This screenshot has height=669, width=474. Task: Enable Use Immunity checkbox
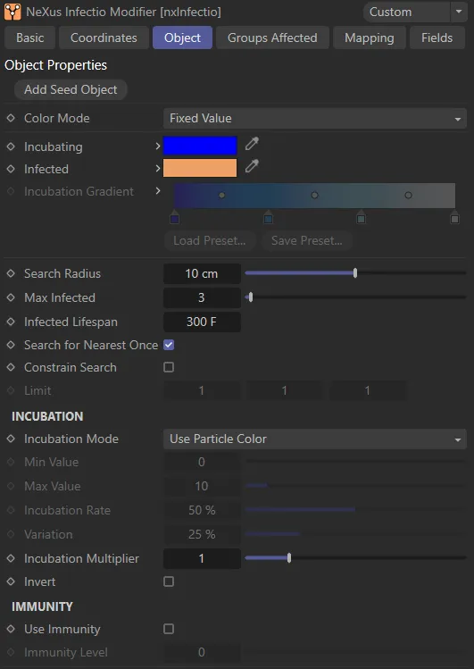[x=169, y=629]
